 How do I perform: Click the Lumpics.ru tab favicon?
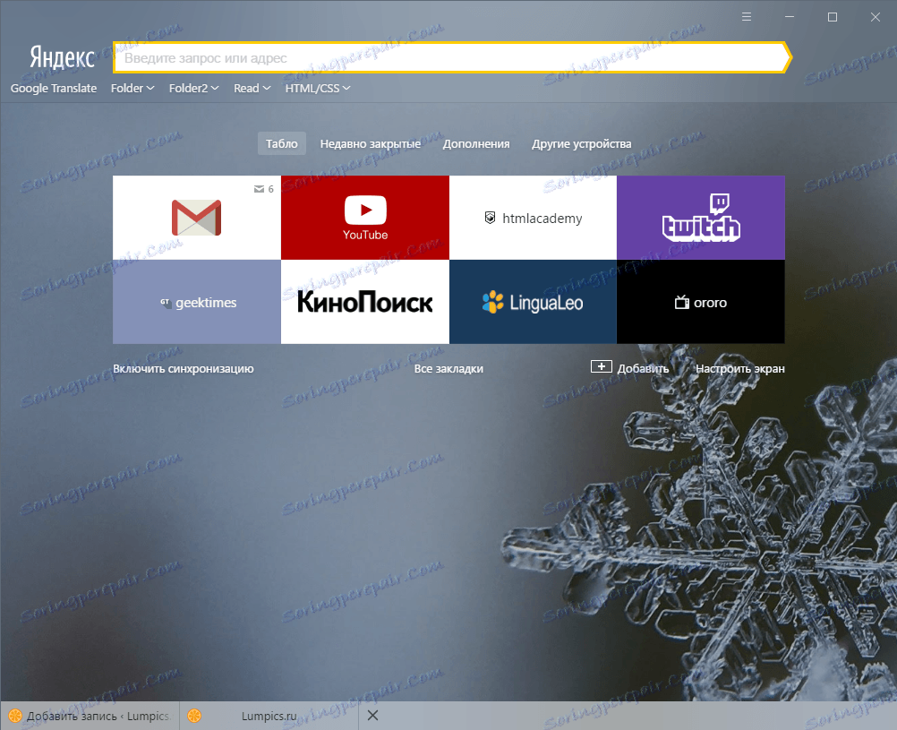coord(194,716)
